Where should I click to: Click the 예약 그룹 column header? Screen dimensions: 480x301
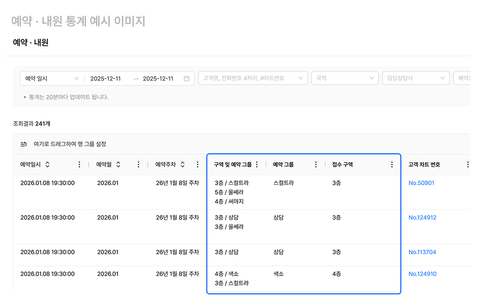[x=283, y=165]
